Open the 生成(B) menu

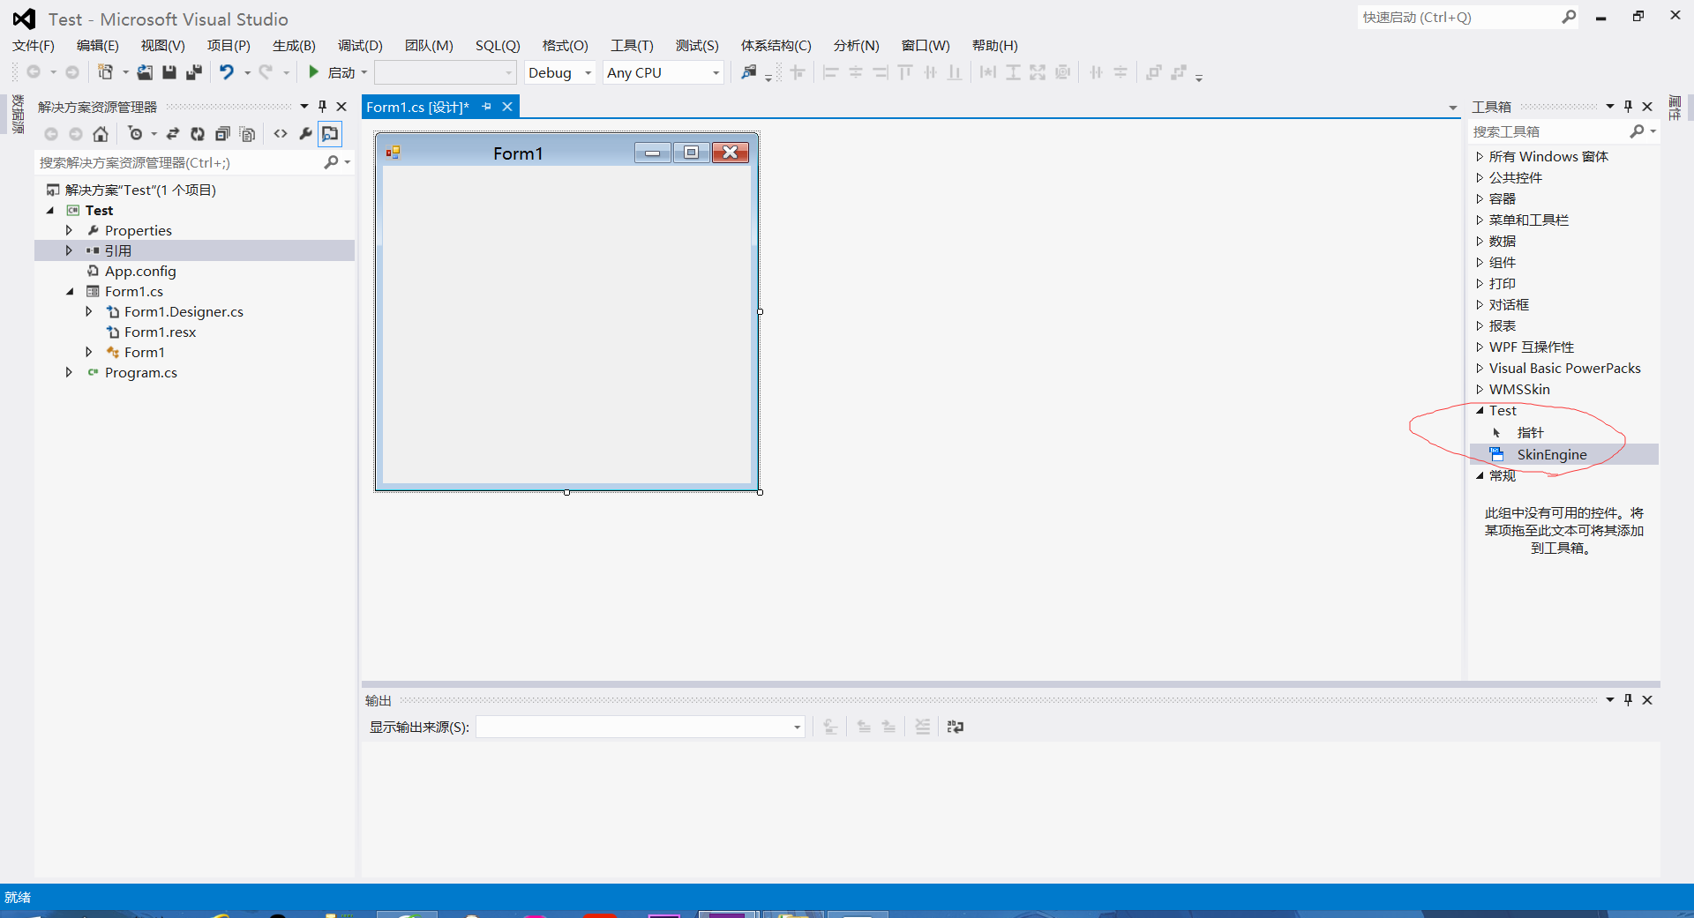(294, 46)
